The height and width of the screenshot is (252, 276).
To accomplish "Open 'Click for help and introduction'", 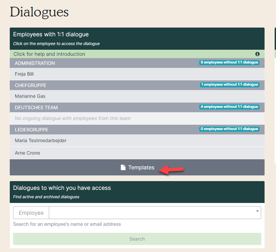I will click(49, 54).
